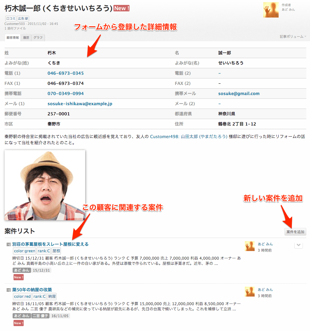The image size is (310, 331).
Task: Click the 口コミ tag
Action: (10, 18)
